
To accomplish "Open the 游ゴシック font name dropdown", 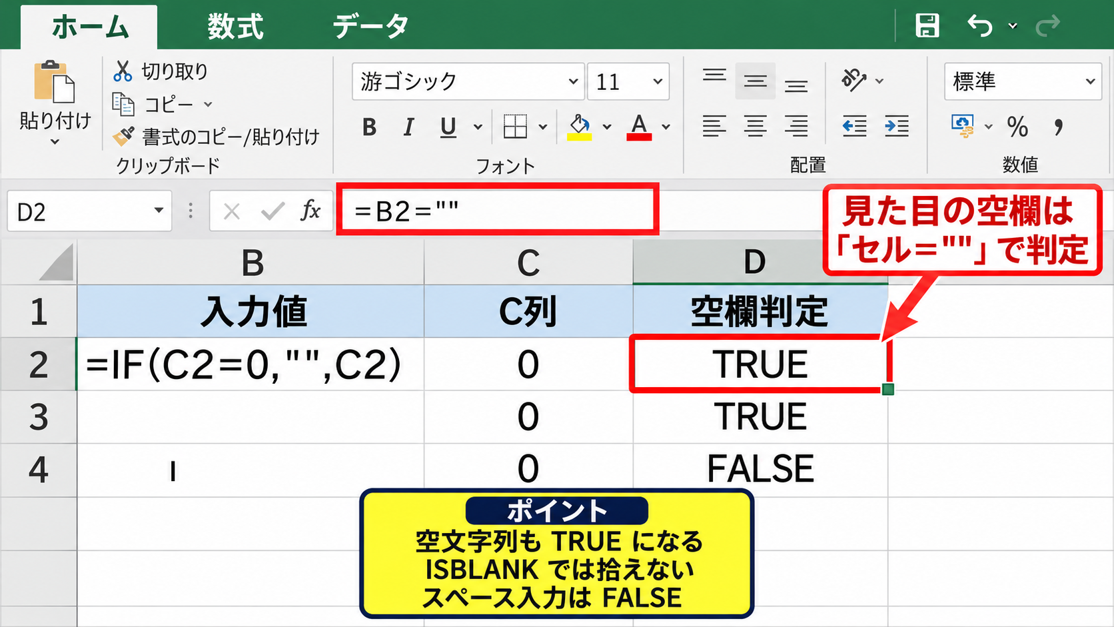I will coord(573,81).
